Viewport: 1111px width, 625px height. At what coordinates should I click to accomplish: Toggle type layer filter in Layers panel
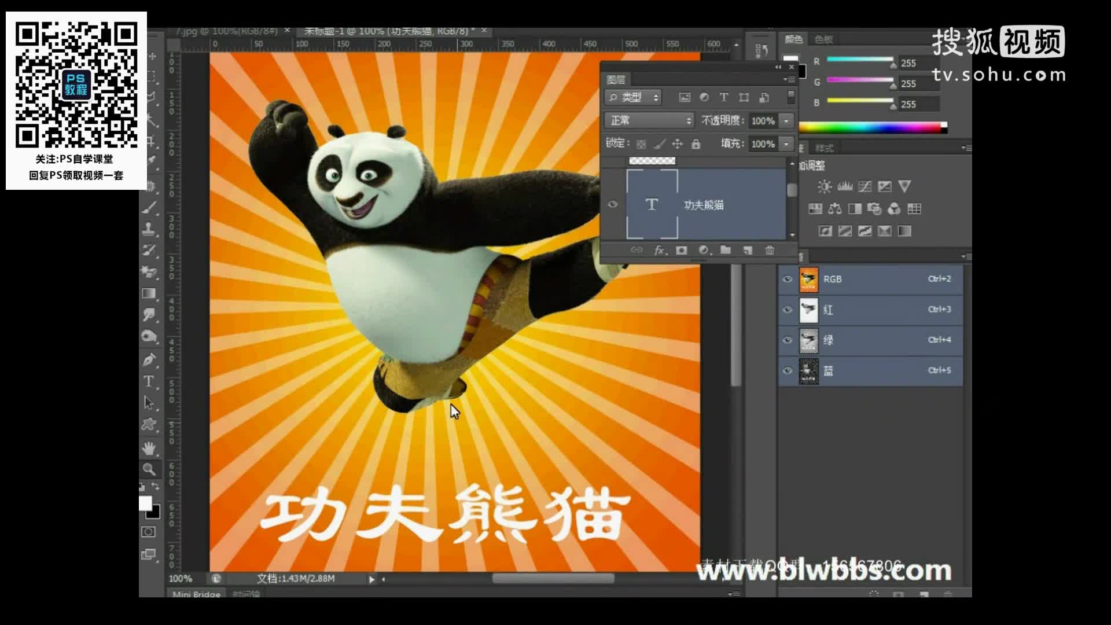point(724,97)
